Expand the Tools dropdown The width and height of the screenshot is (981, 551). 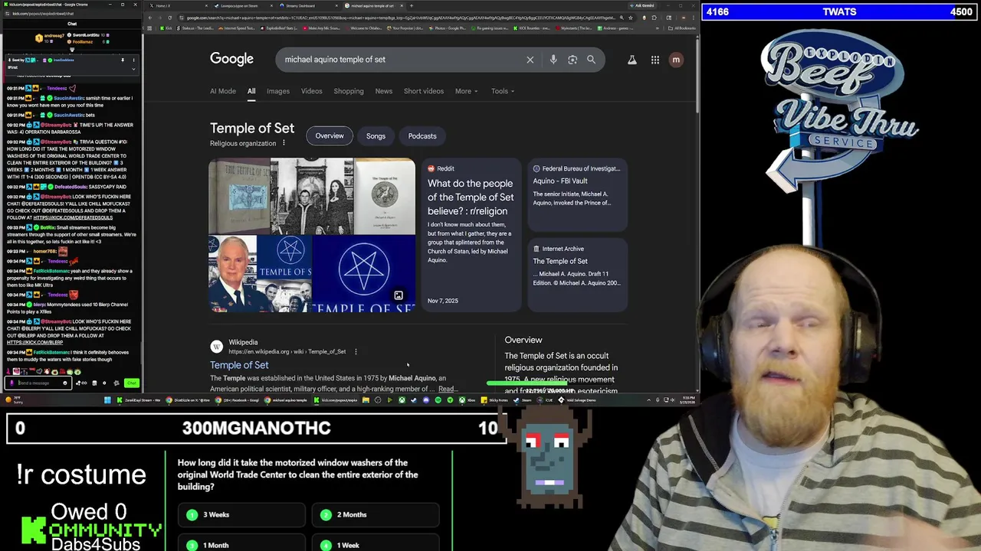(503, 91)
